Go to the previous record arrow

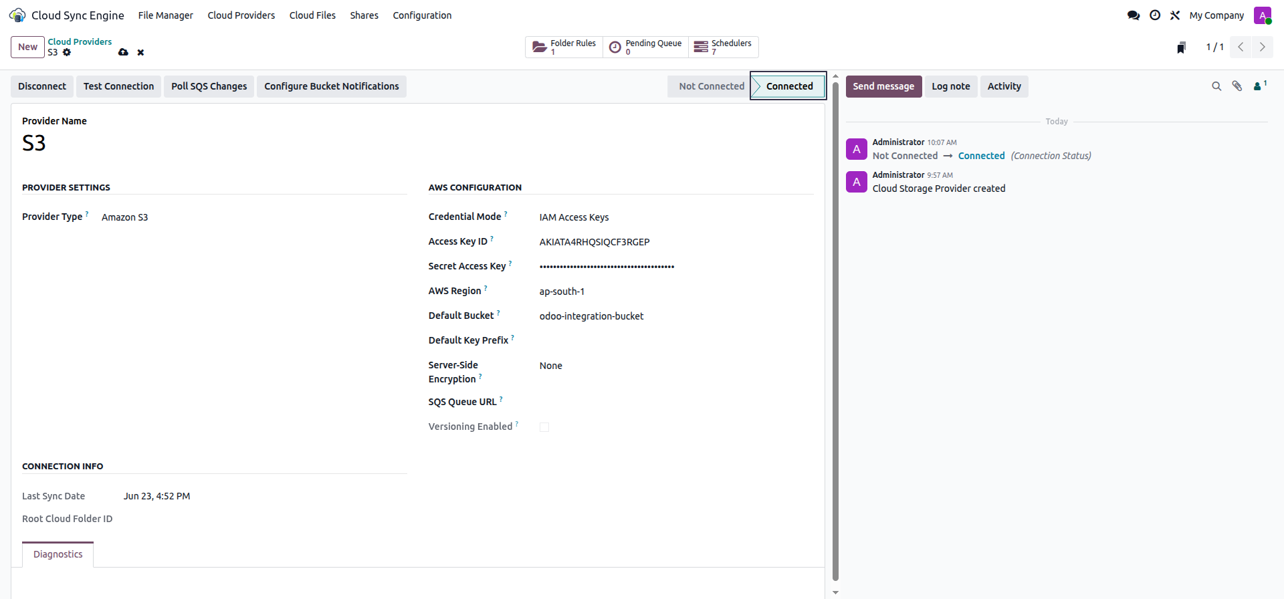[x=1241, y=47]
